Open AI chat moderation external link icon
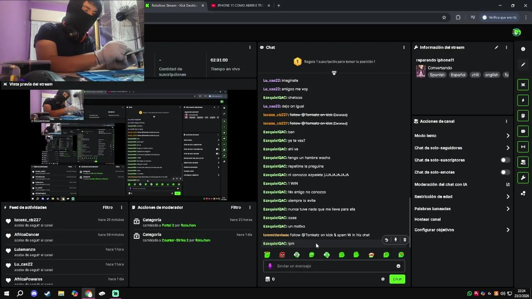The image size is (532, 299). [x=508, y=184]
